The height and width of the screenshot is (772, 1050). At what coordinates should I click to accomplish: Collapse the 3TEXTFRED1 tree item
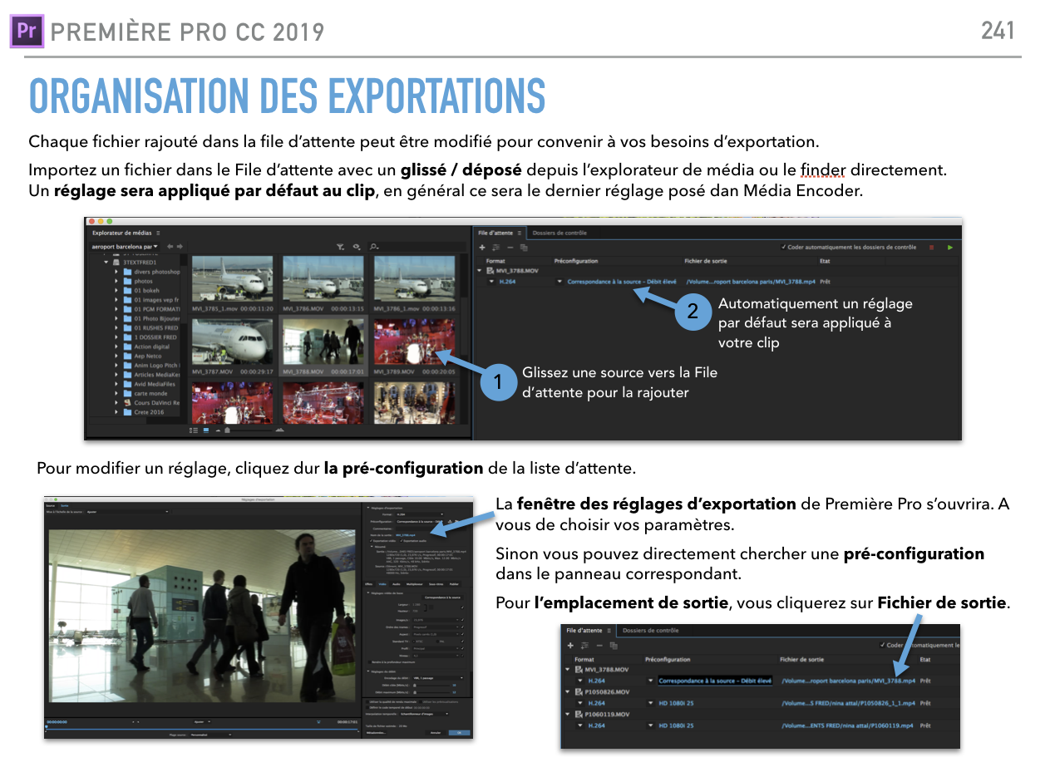point(106,262)
